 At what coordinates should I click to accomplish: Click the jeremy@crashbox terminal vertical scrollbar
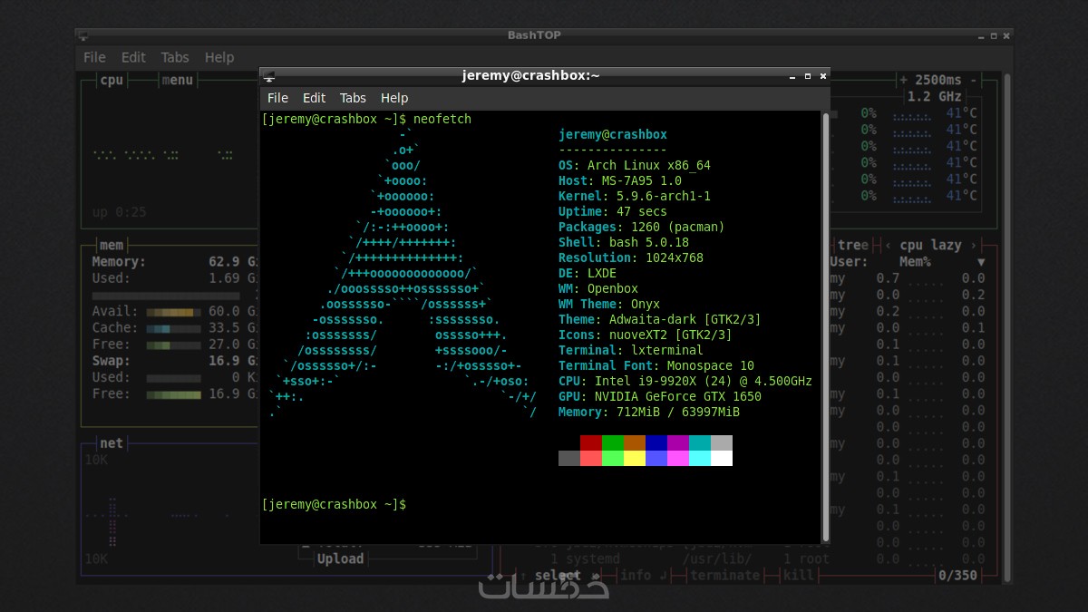click(x=825, y=326)
